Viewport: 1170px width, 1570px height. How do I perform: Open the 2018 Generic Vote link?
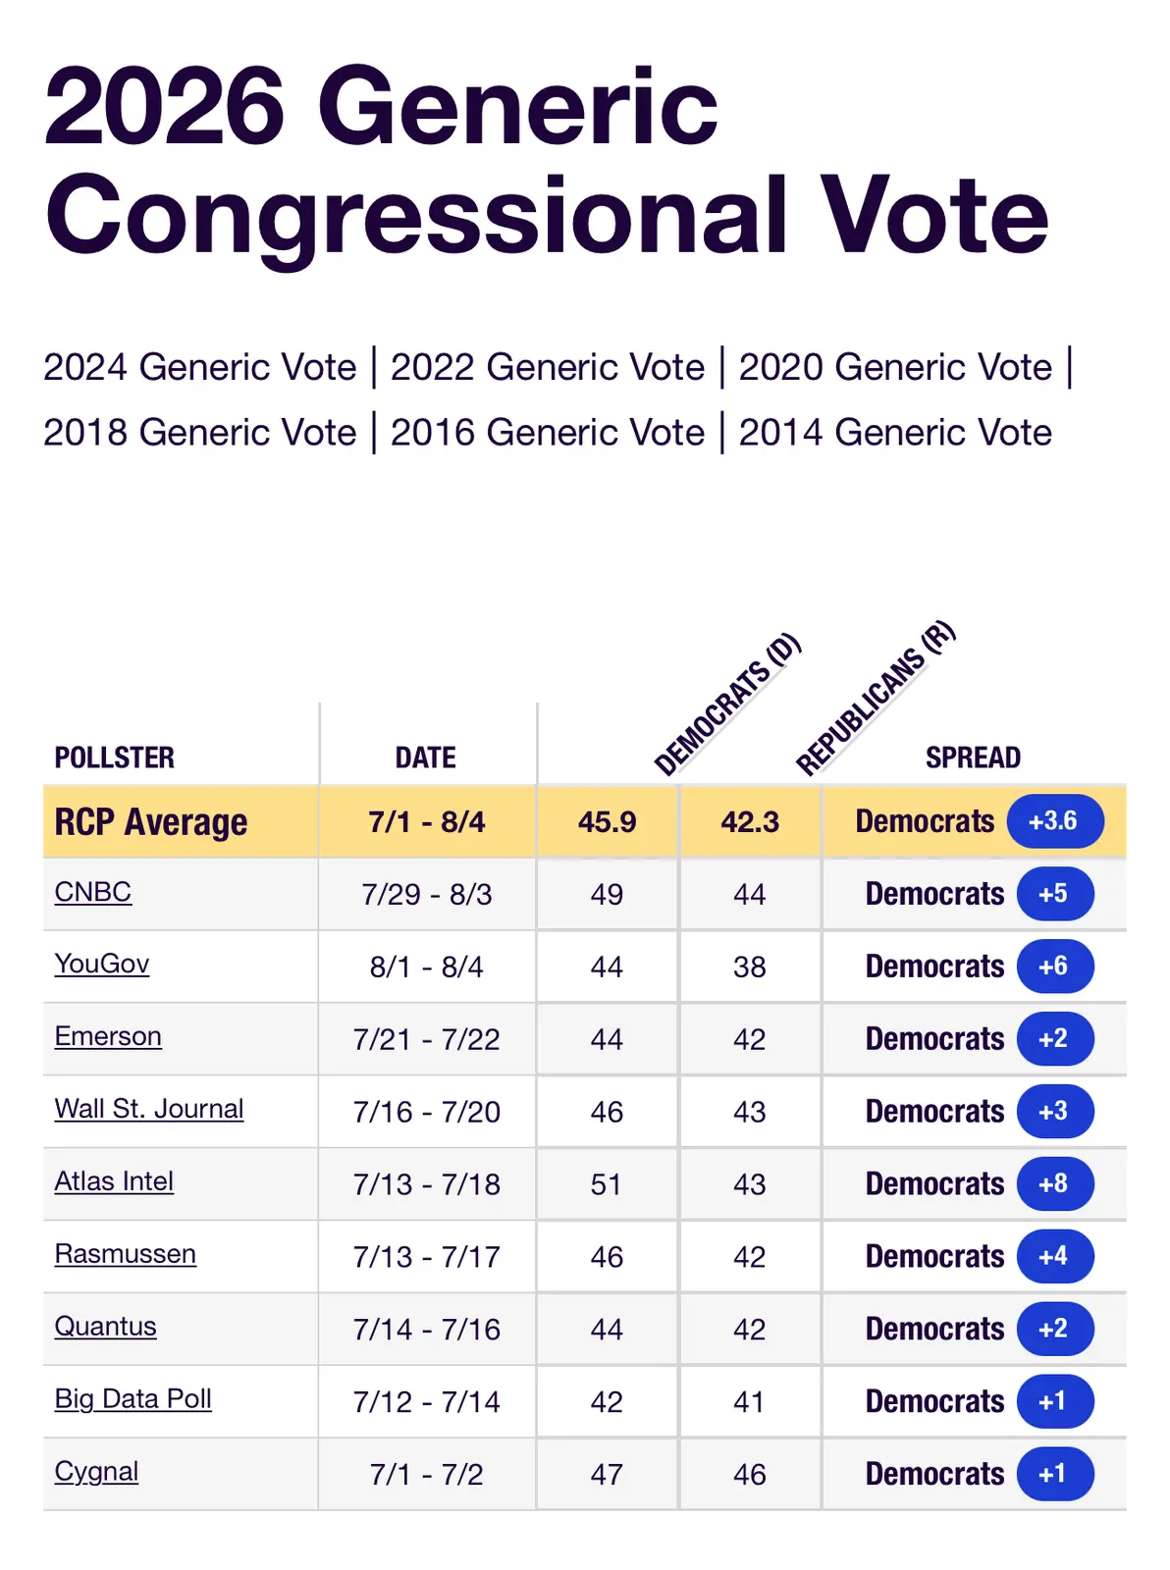click(199, 432)
